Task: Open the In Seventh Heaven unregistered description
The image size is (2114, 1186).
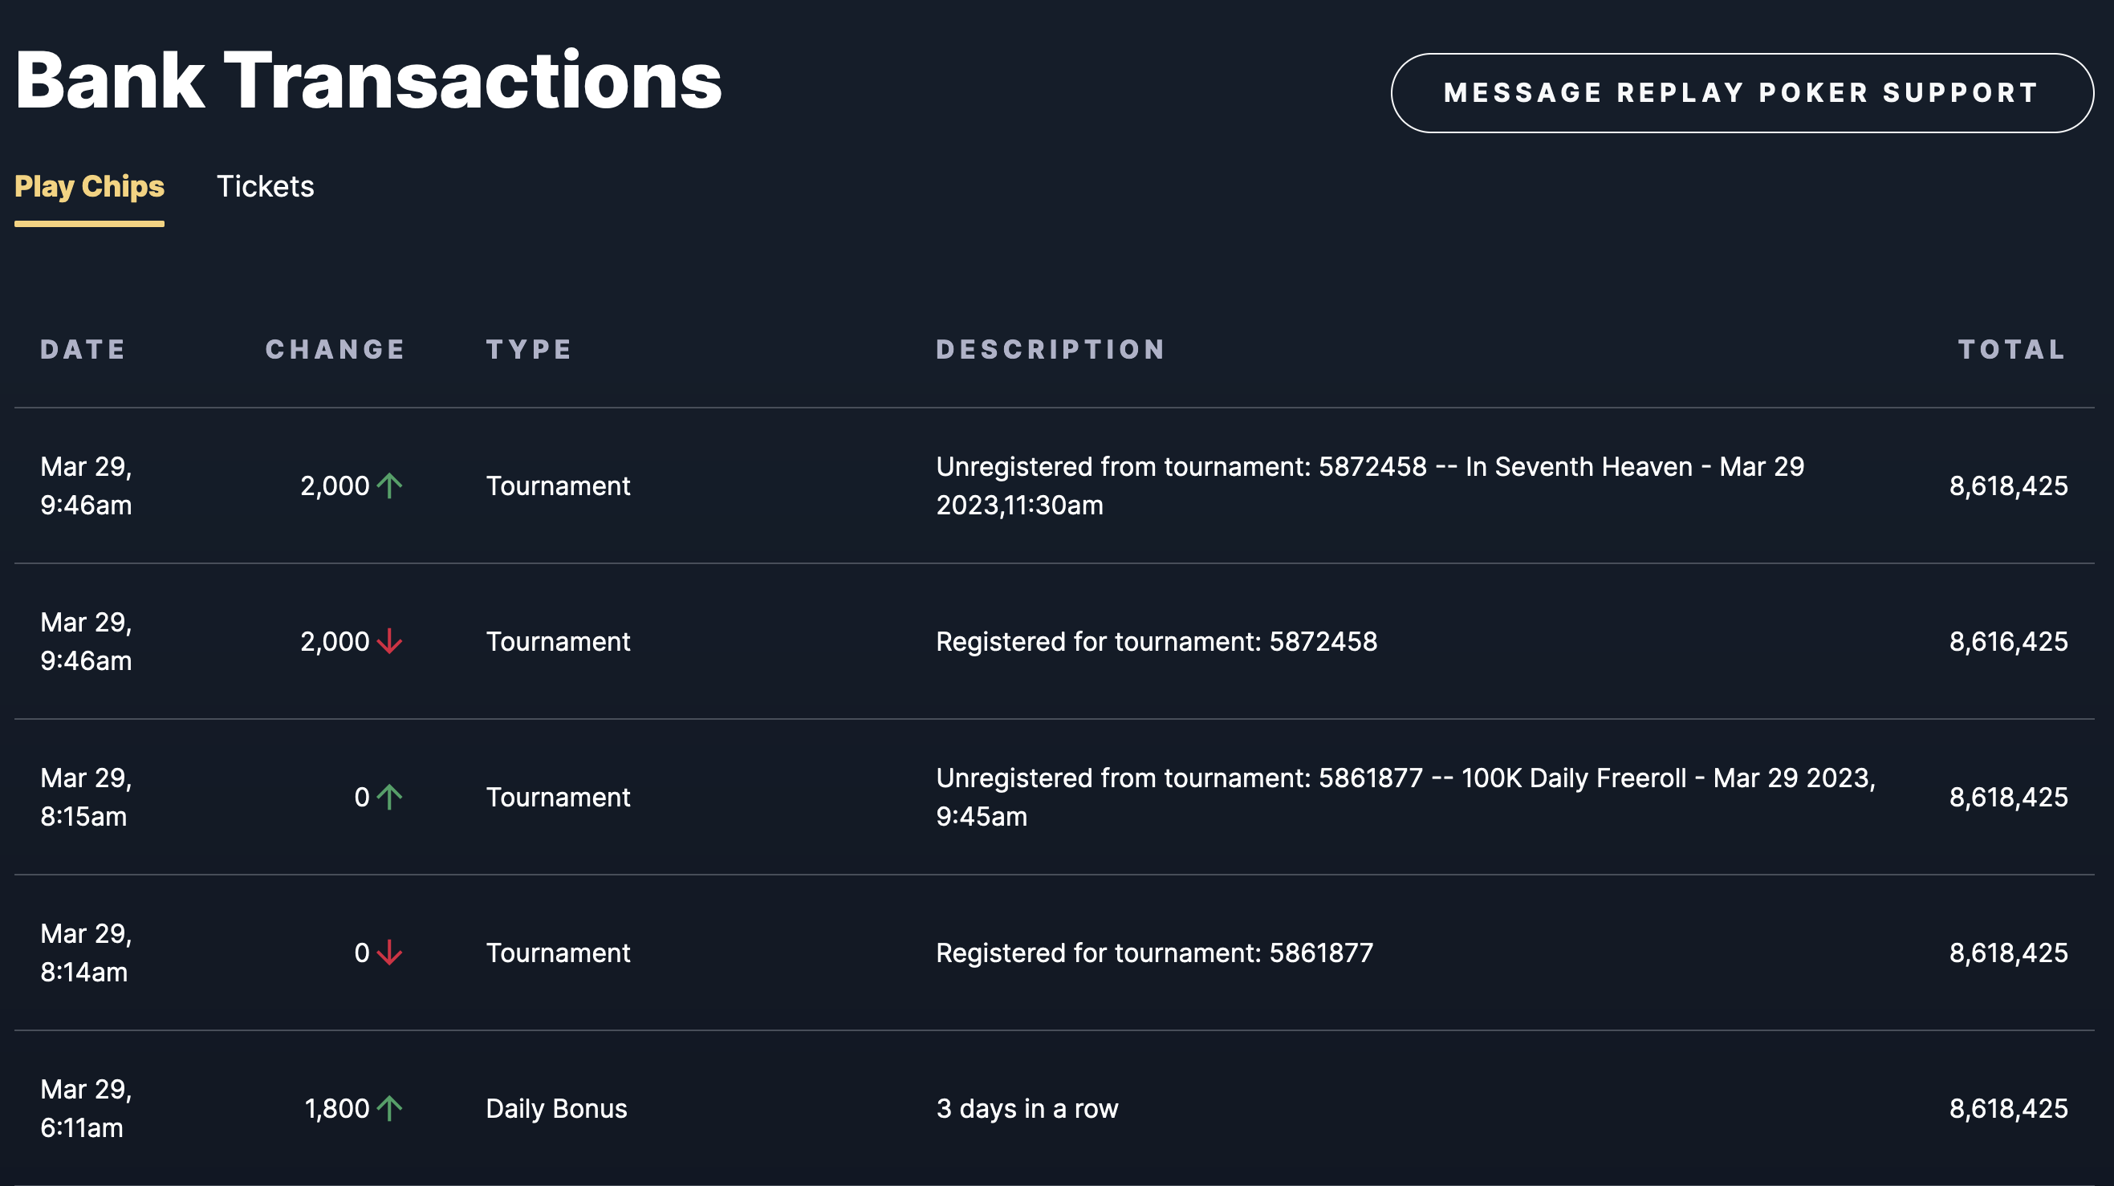Action: pos(1371,486)
